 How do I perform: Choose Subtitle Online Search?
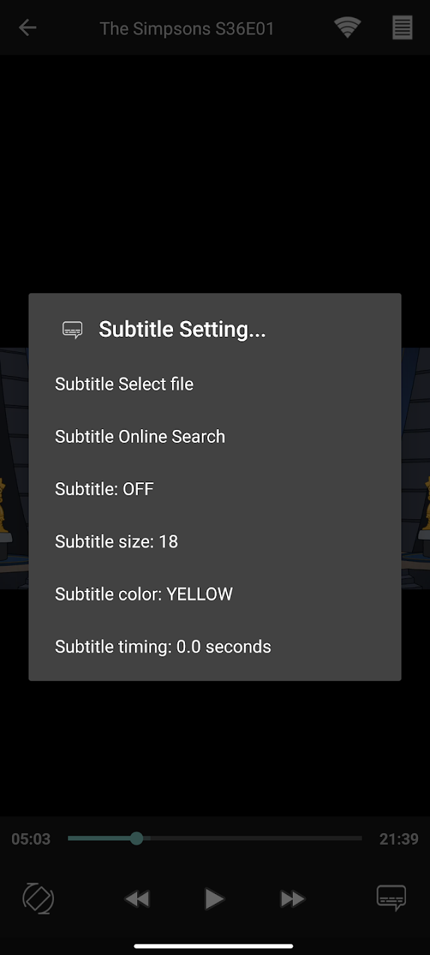click(x=215, y=436)
